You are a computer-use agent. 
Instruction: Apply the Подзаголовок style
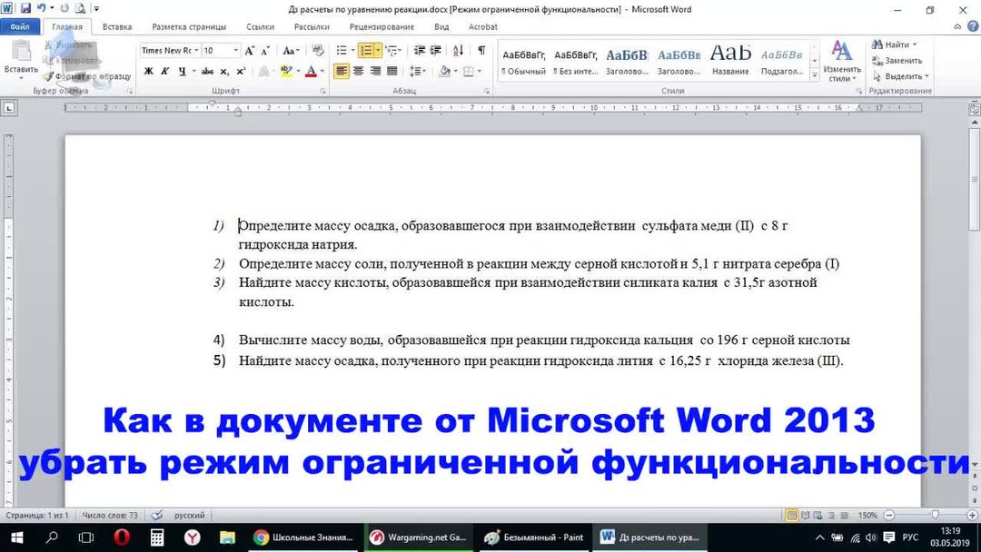pos(781,63)
